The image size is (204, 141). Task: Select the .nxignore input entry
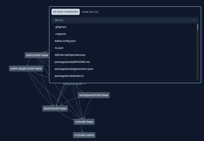point(60,34)
